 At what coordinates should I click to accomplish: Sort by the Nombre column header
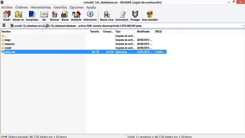point(6,31)
